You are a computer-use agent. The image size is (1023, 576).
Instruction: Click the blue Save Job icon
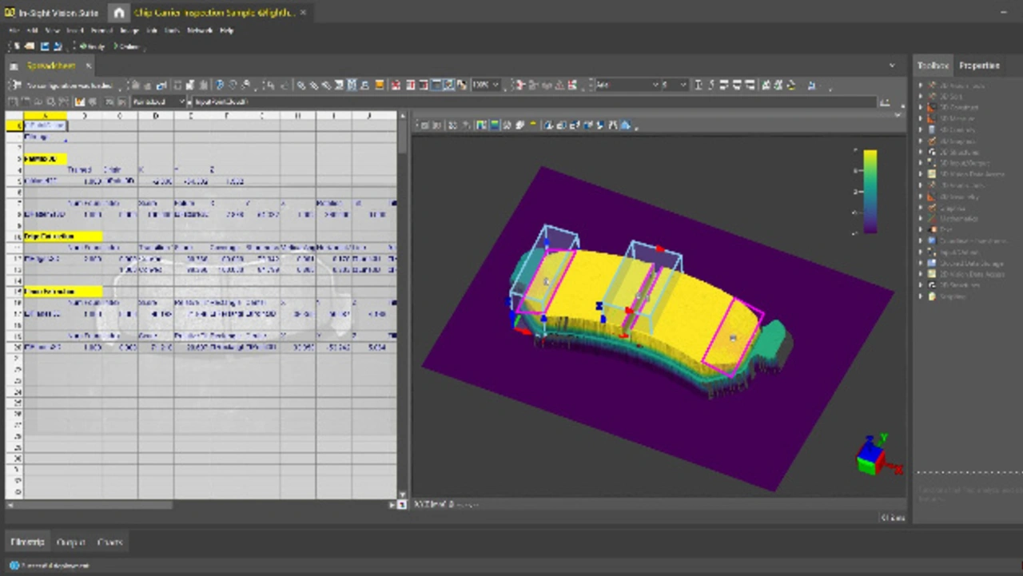(x=45, y=46)
